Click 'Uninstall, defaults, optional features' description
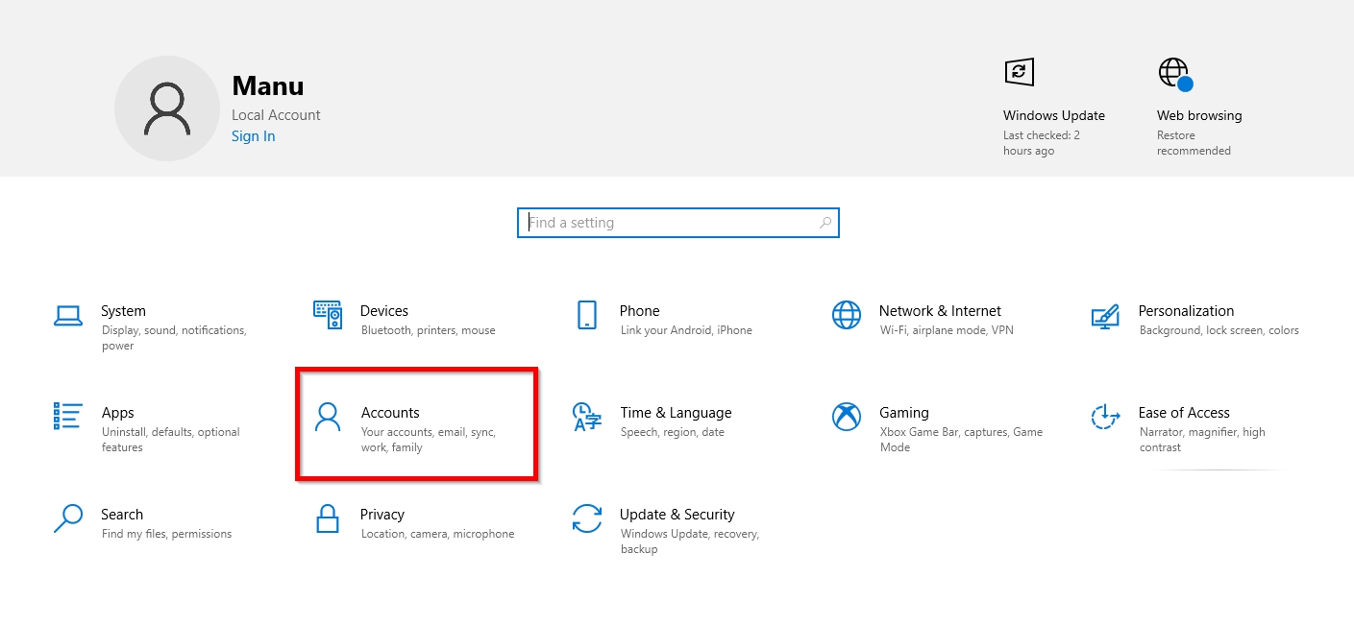 coord(171,440)
